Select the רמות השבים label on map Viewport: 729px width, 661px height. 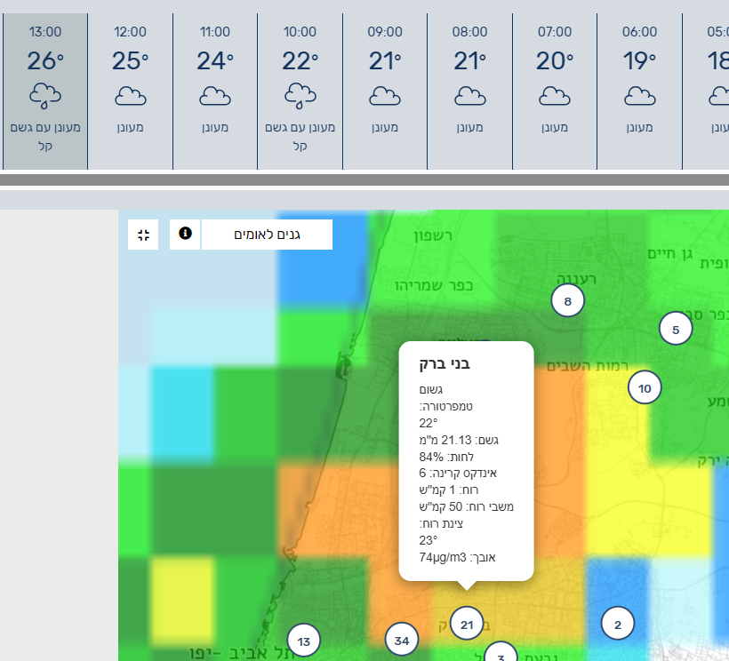[587, 366]
